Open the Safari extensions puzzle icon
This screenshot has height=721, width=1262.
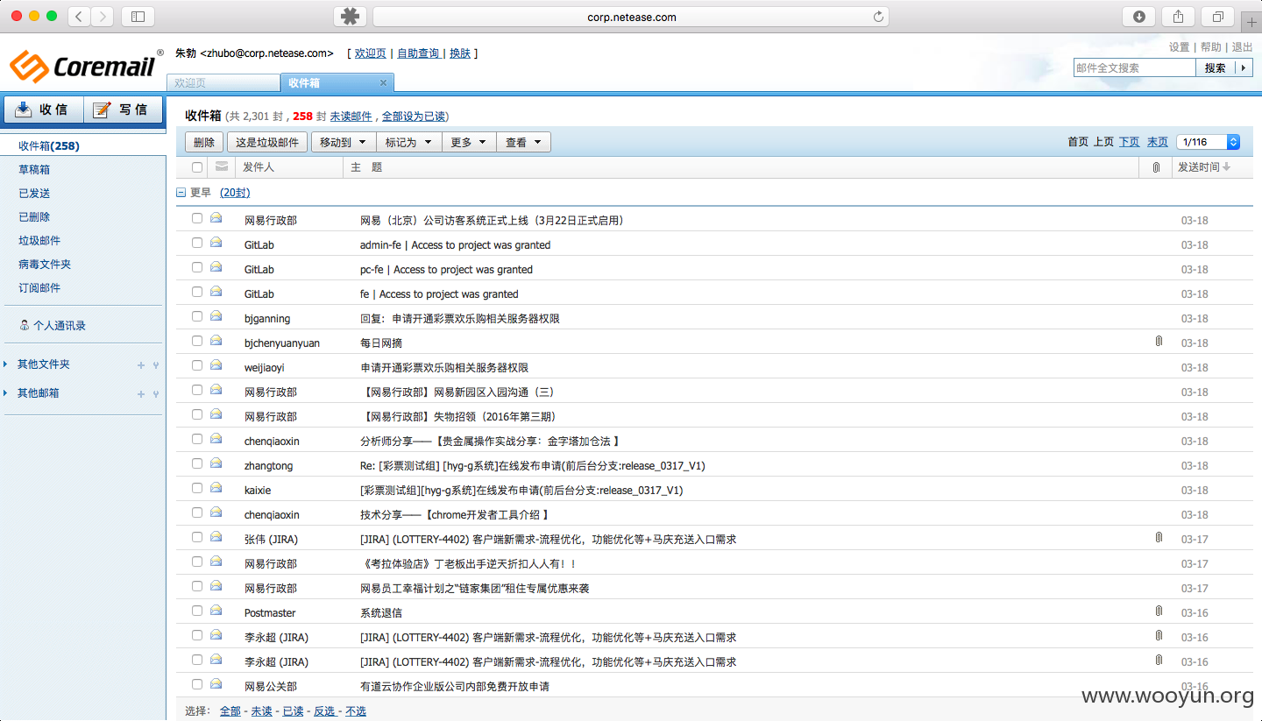pyautogui.click(x=351, y=17)
